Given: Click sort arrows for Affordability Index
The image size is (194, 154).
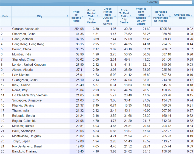Looking at the screenshot, I should (192, 16).
